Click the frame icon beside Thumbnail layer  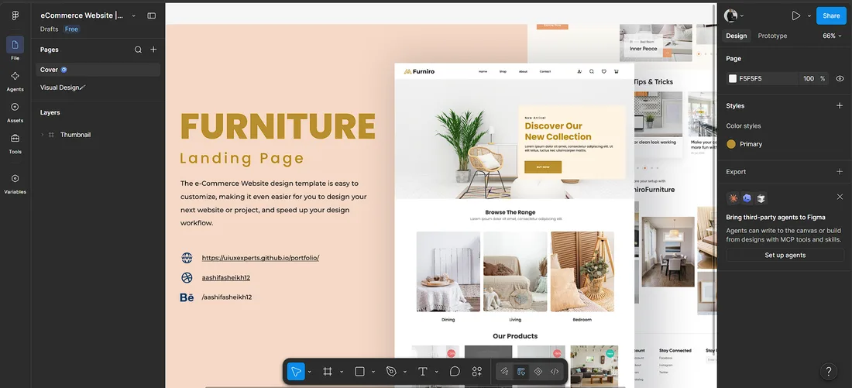[51, 135]
